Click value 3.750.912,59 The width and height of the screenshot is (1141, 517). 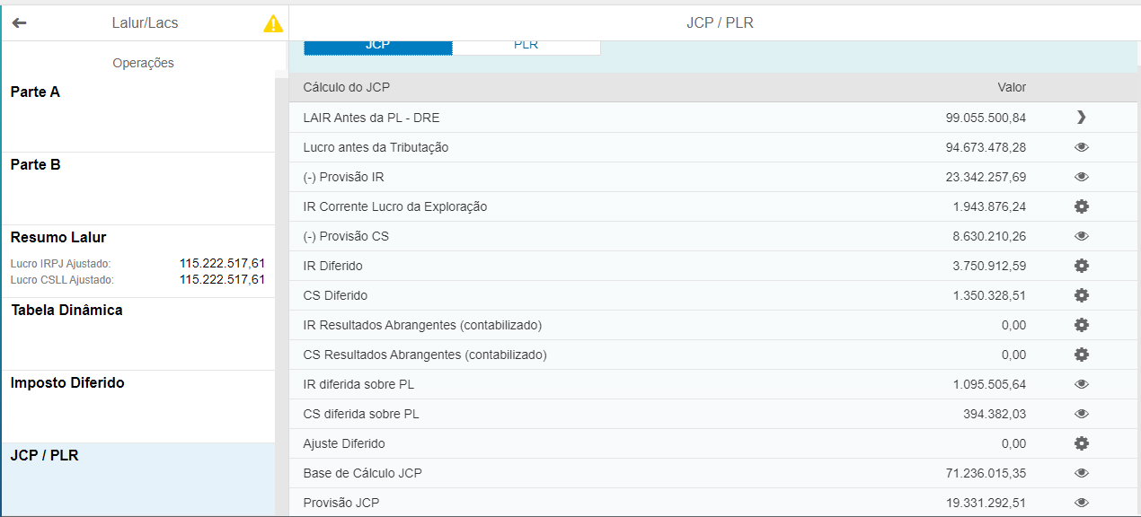click(x=989, y=266)
